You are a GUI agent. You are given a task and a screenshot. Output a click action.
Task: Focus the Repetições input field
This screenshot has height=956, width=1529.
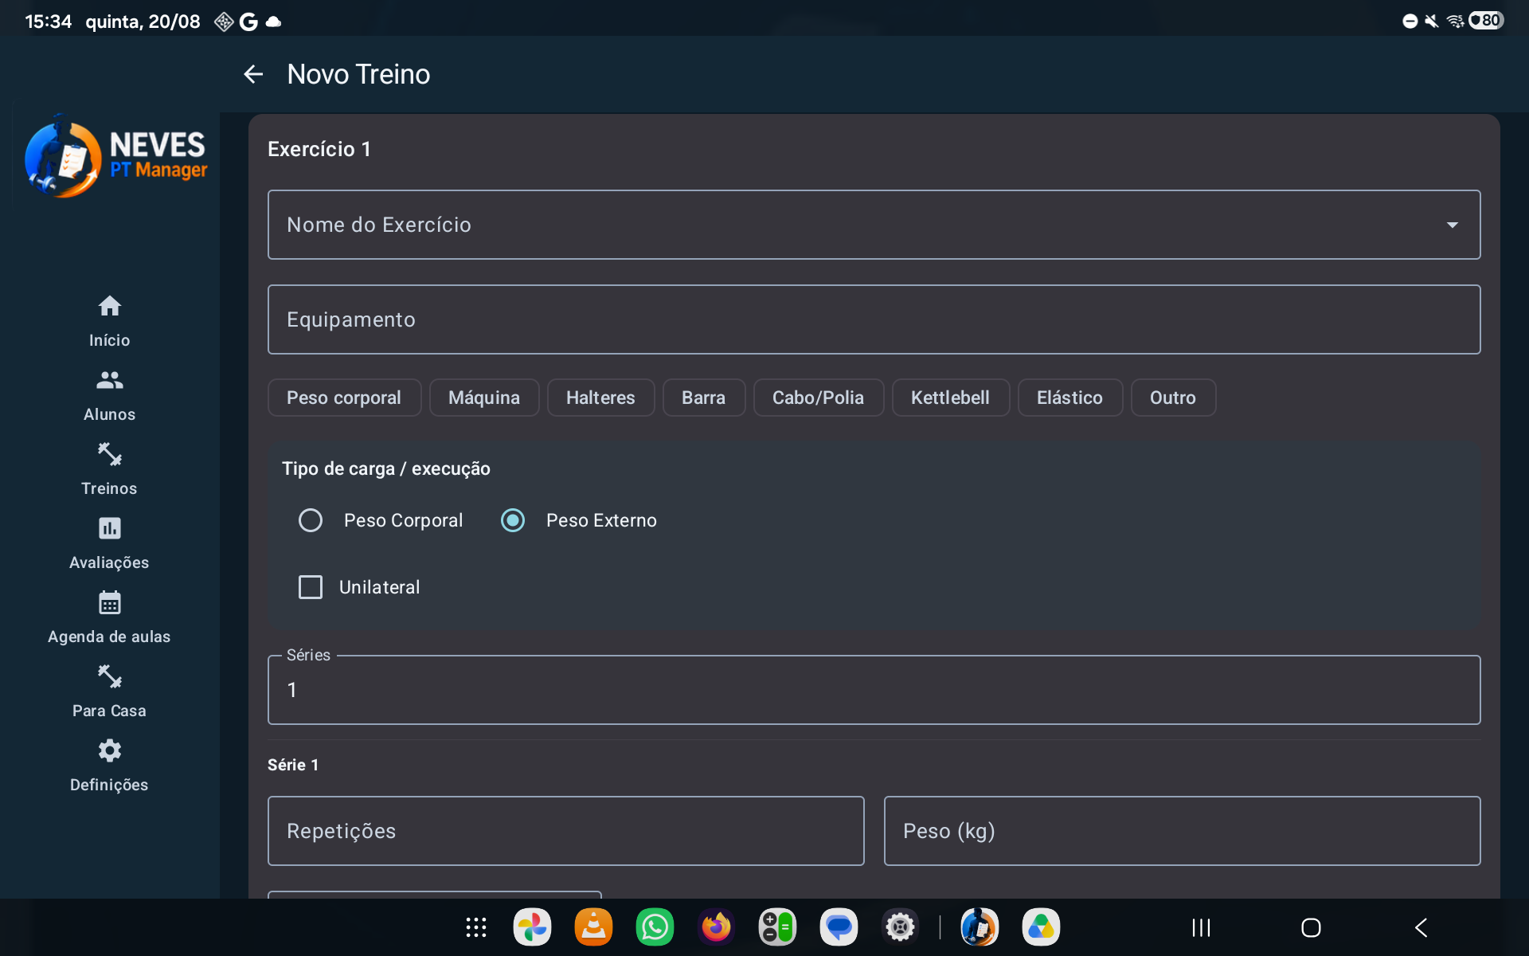[565, 831]
